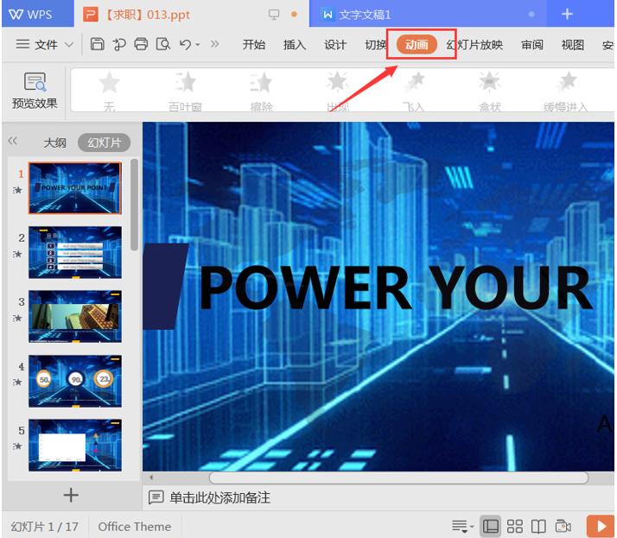Choose the 缓慢进入 animation effect
Image resolution: width=617 pixels, height=538 pixels.
(x=566, y=92)
